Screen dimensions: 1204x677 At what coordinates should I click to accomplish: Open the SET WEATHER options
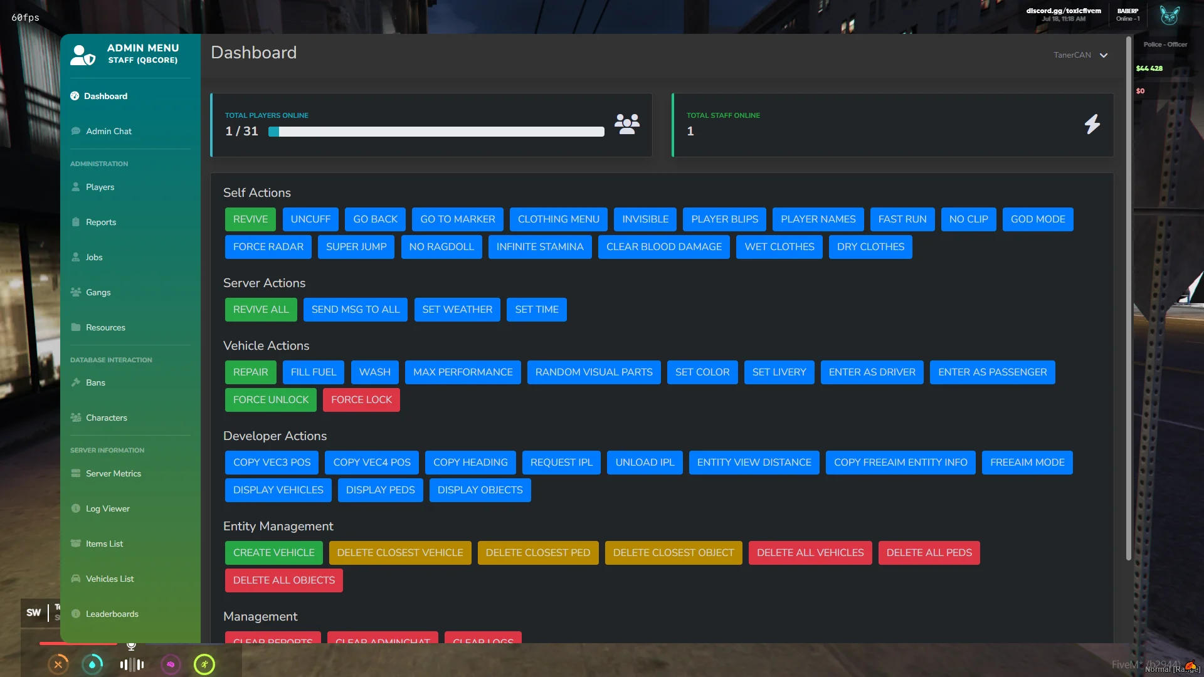pyautogui.click(x=457, y=310)
